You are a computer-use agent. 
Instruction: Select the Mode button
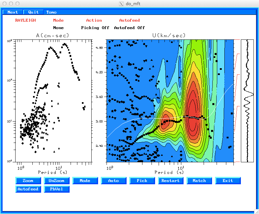pos(85,180)
